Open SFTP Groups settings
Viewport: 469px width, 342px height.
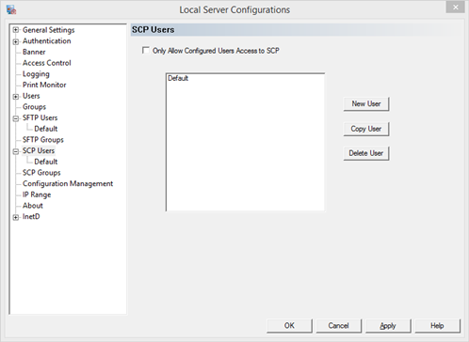coord(43,140)
